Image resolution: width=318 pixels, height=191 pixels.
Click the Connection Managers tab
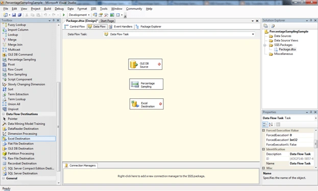(x=80, y=166)
